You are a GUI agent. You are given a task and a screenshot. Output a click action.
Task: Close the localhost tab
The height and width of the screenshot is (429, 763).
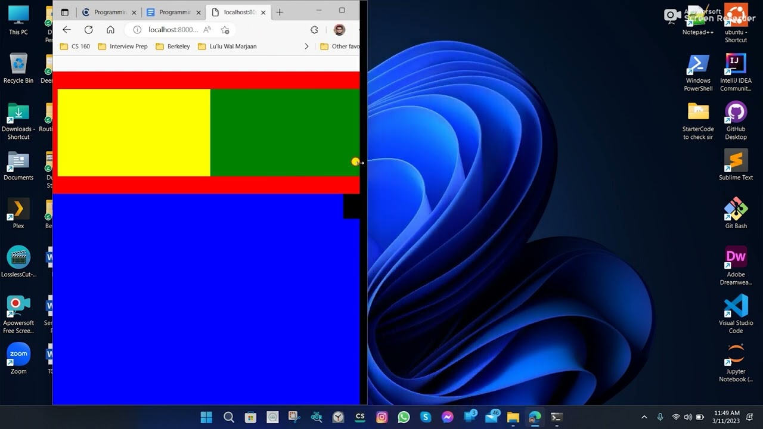pos(262,12)
